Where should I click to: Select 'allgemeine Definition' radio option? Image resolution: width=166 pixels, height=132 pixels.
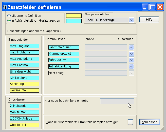pos(9,16)
